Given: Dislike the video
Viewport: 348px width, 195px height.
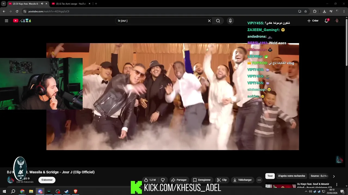Looking at the screenshot, I should point(163,180).
